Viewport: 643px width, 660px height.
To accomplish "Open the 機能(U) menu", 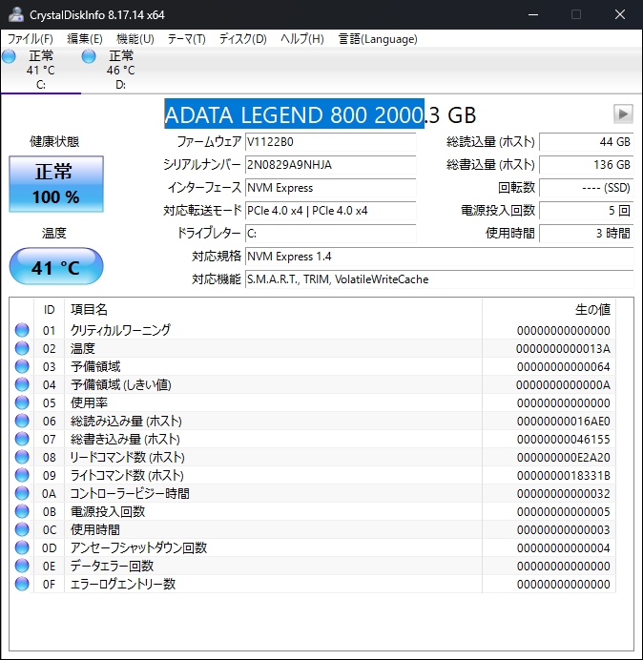I will point(135,39).
